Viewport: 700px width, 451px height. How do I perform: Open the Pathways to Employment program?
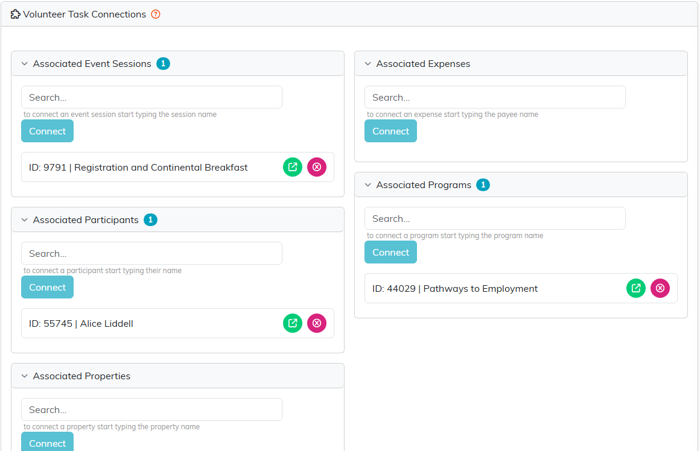coord(635,288)
